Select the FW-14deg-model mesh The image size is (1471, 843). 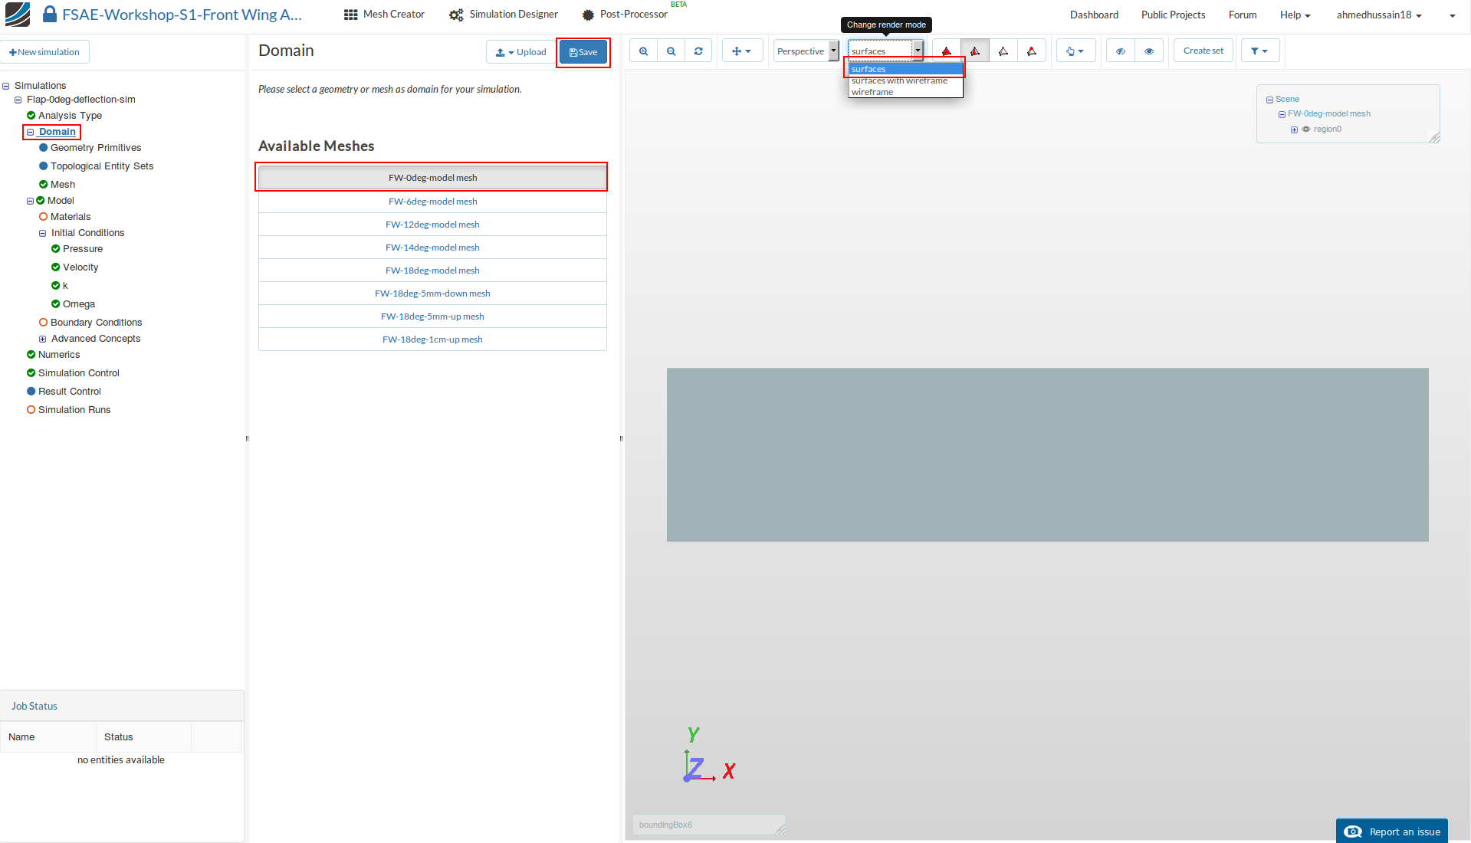tap(432, 248)
